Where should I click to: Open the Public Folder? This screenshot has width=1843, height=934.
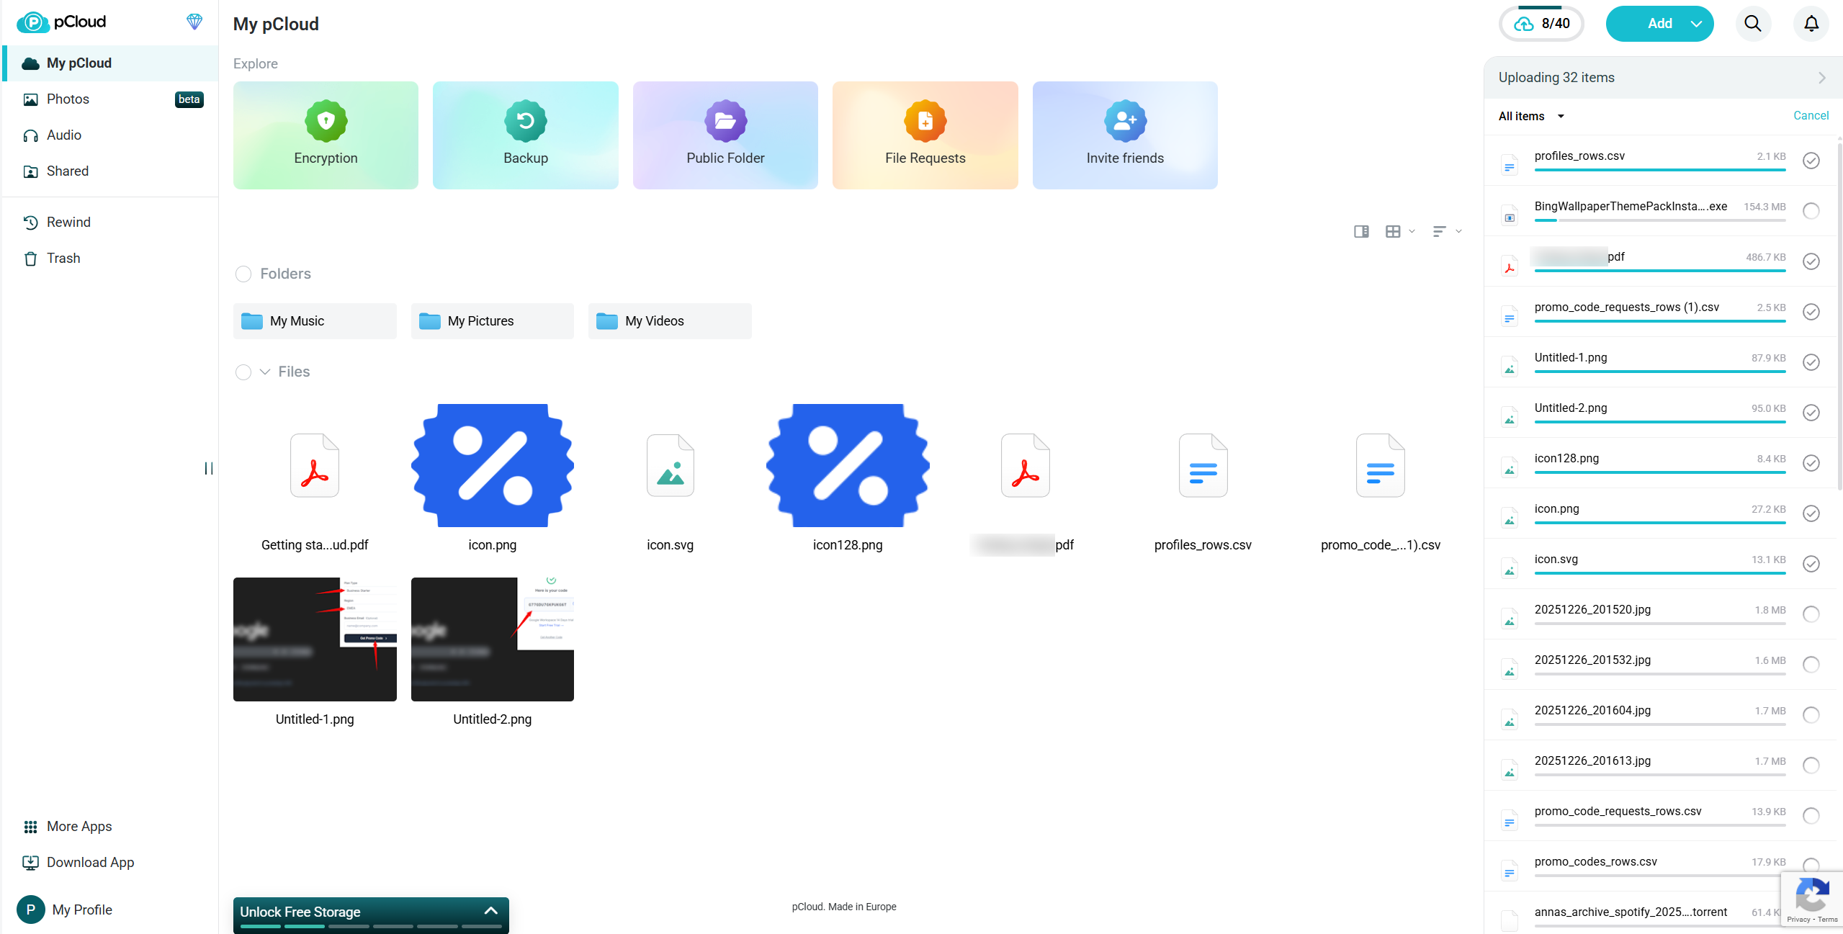coord(725,135)
